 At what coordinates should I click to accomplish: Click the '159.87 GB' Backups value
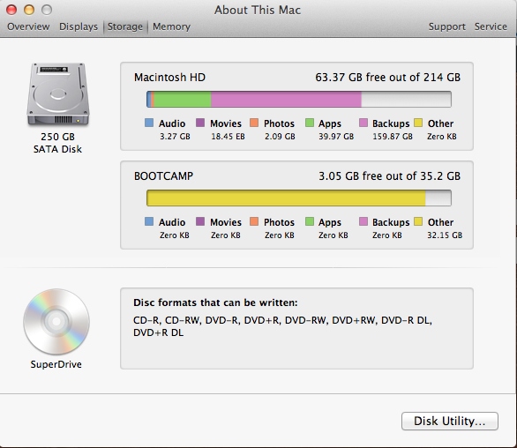[x=393, y=137]
